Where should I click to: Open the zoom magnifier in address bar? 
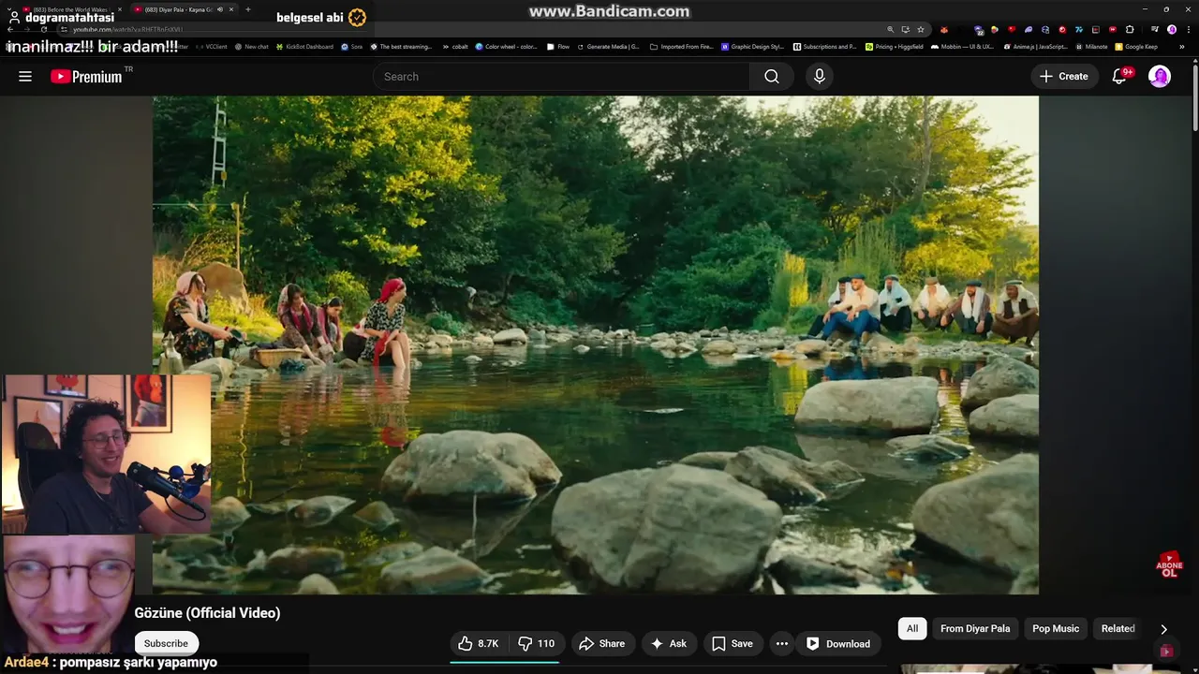click(891, 29)
